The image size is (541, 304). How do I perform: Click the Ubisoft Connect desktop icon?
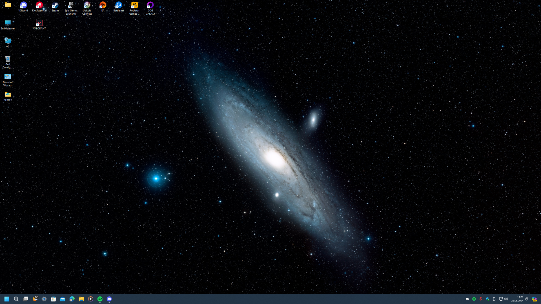(87, 6)
